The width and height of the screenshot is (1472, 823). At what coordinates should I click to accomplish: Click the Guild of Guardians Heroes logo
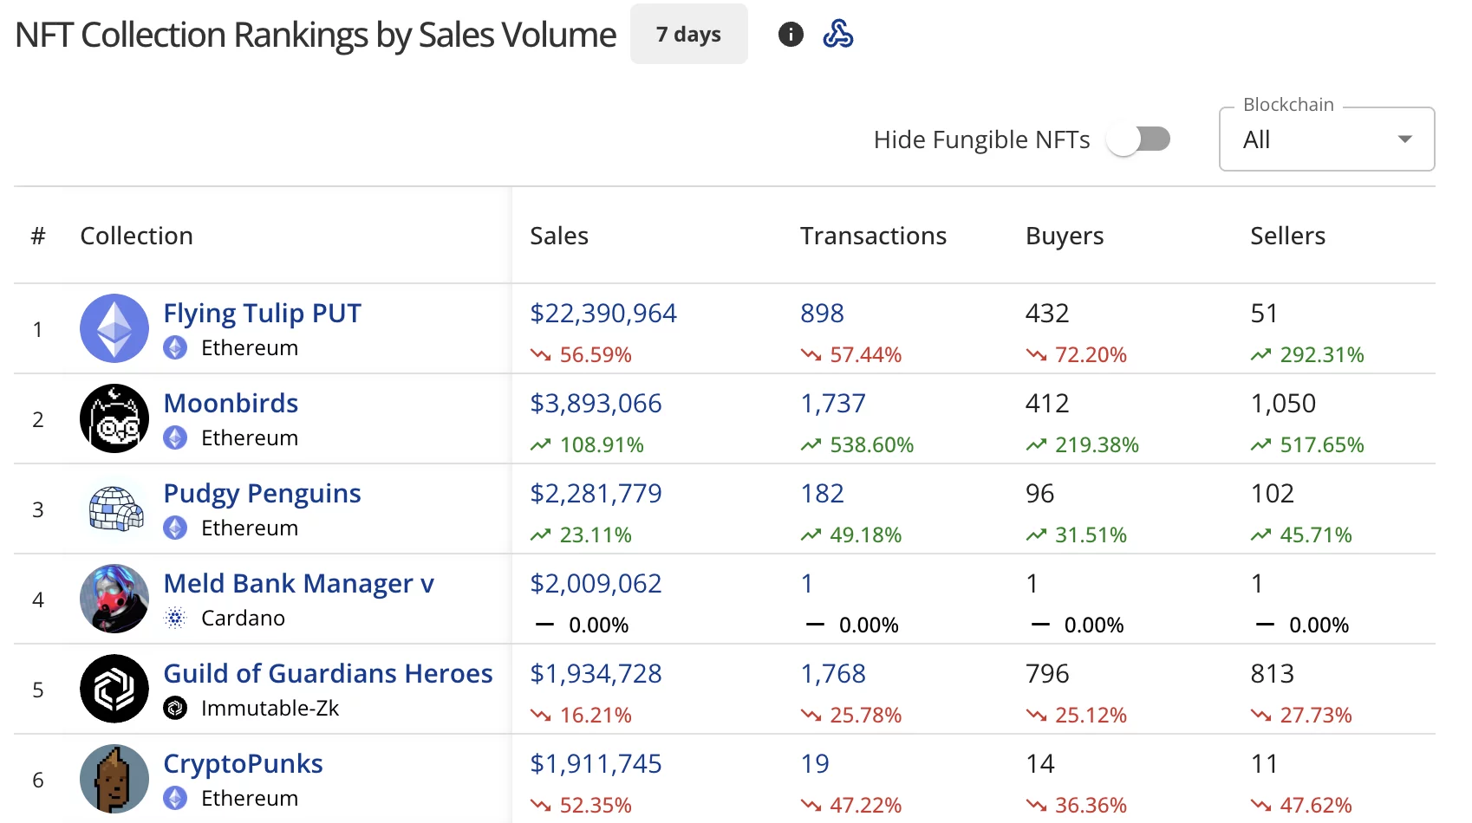click(114, 689)
